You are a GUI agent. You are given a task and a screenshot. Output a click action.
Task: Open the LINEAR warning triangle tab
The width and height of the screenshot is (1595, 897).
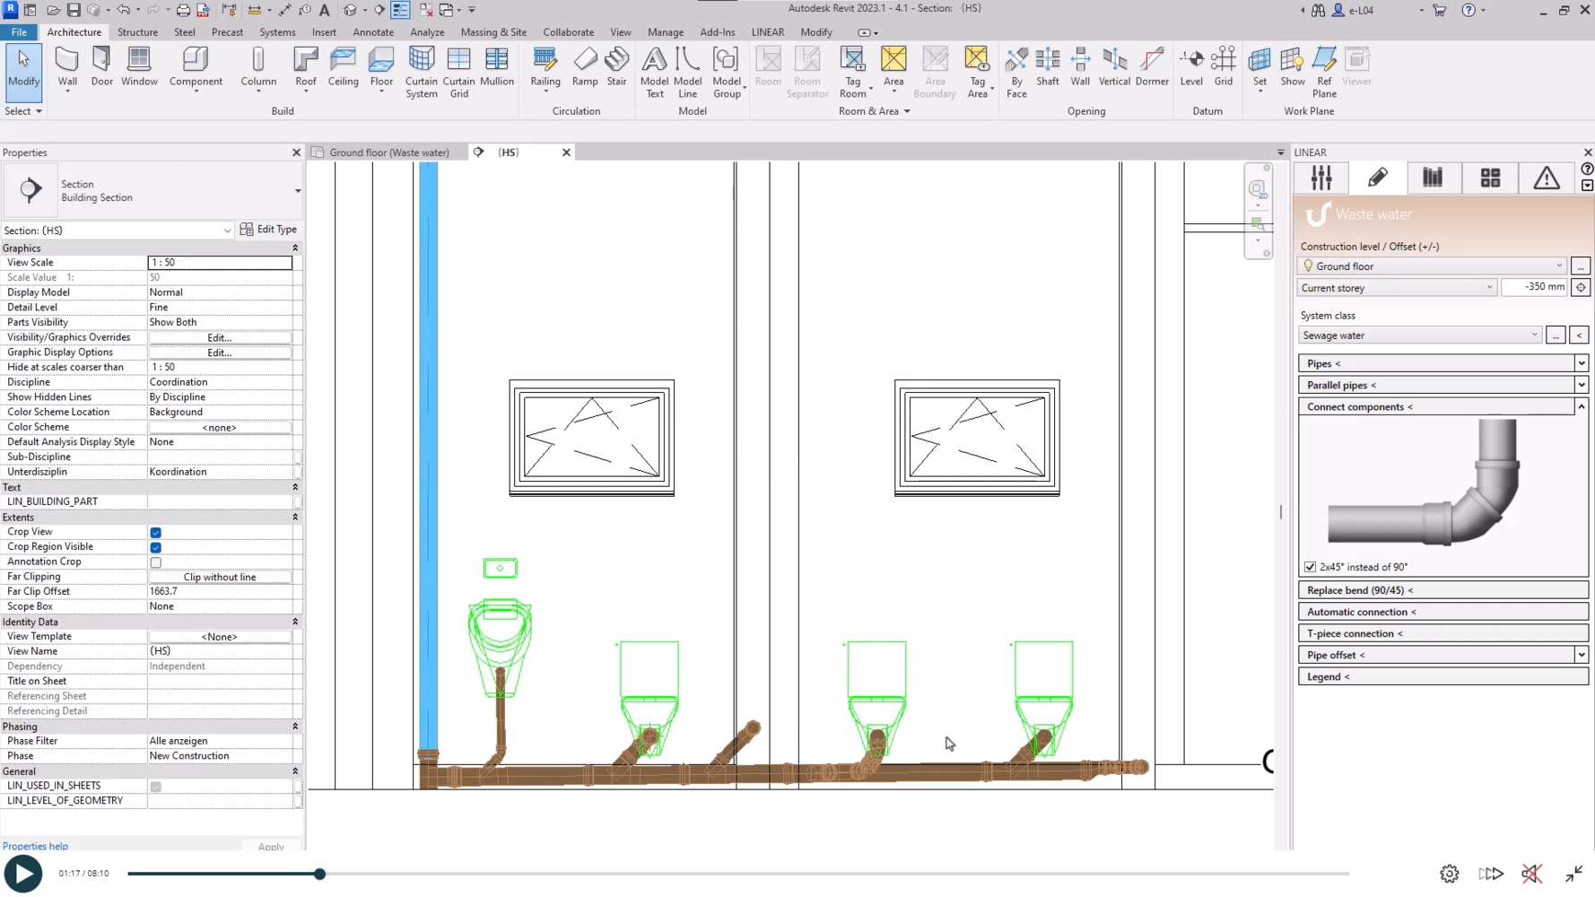[x=1546, y=179]
